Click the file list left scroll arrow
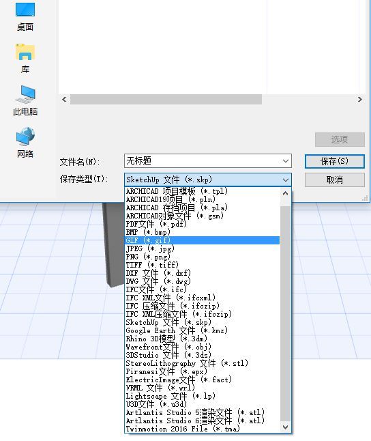The height and width of the screenshot is (441, 371). pyautogui.click(x=64, y=99)
